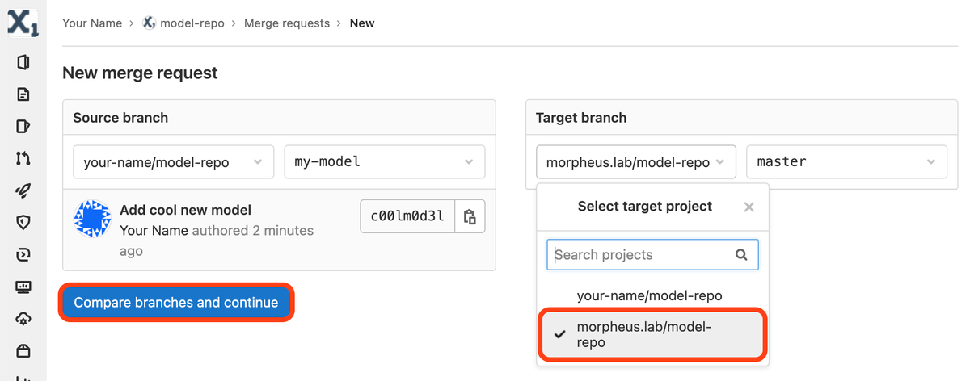
Task: Open Repository file icon in sidebar
Action: coord(23,94)
